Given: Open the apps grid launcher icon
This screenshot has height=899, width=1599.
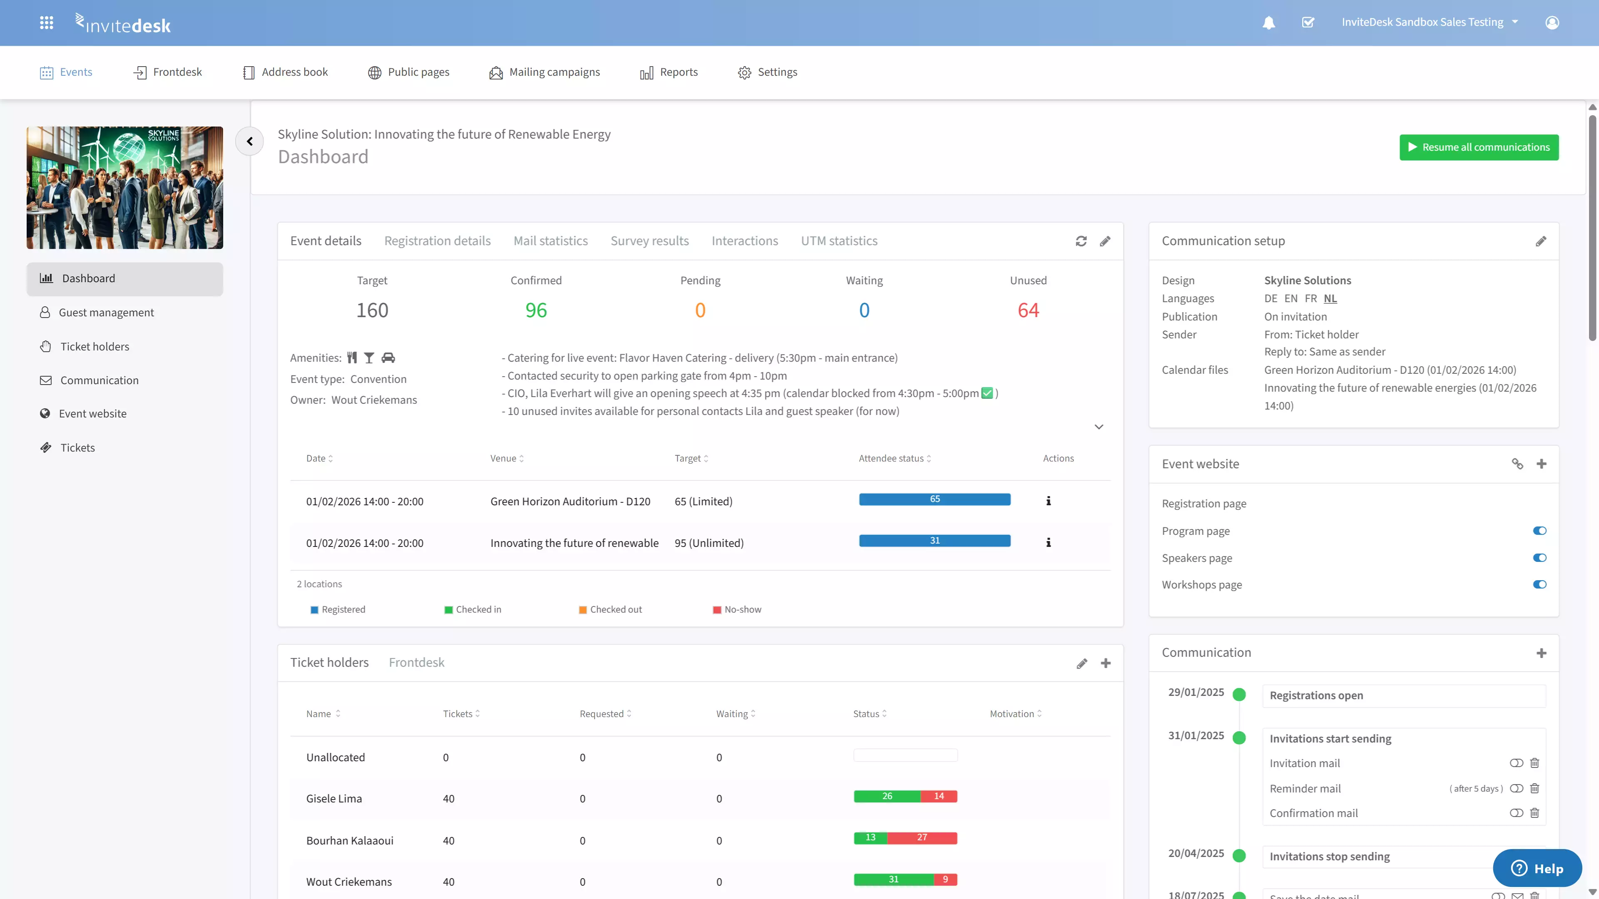Looking at the screenshot, I should (47, 22).
